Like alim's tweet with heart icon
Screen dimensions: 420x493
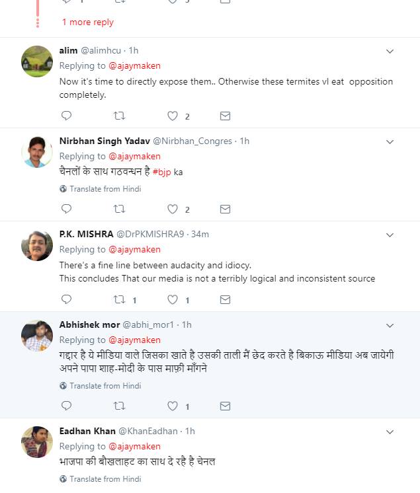[x=173, y=116]
